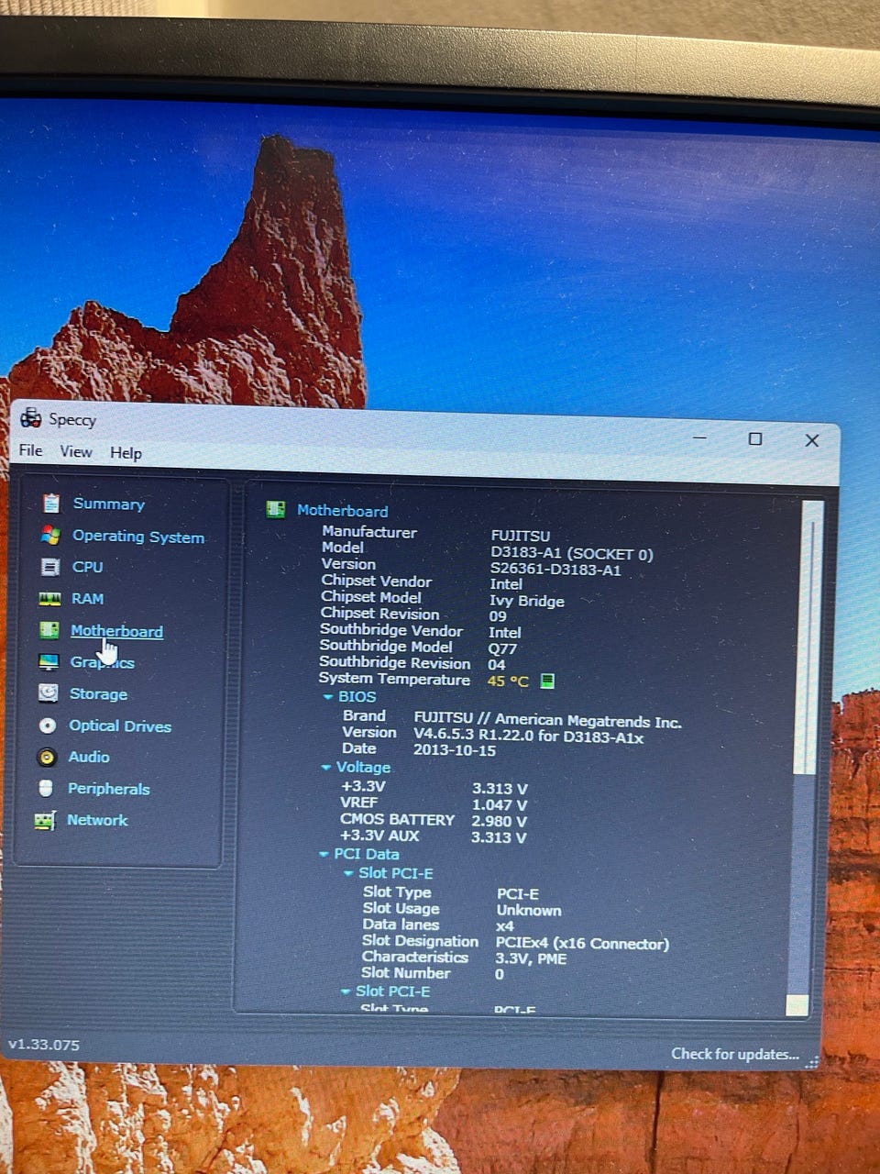The width and height of the screenshot is (880, 1174).
Task: Click the Audio speaker icon
Action: pyautogui.click(x=47, y=757)
